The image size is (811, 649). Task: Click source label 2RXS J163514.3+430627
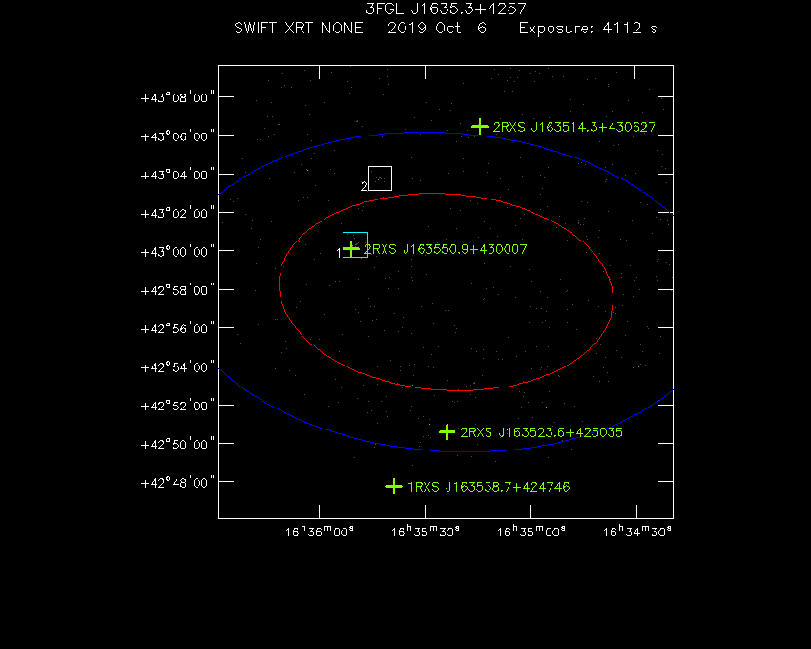(574, 127)
